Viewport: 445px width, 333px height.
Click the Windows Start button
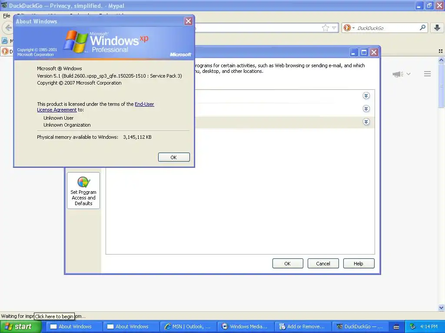[20, 326]
